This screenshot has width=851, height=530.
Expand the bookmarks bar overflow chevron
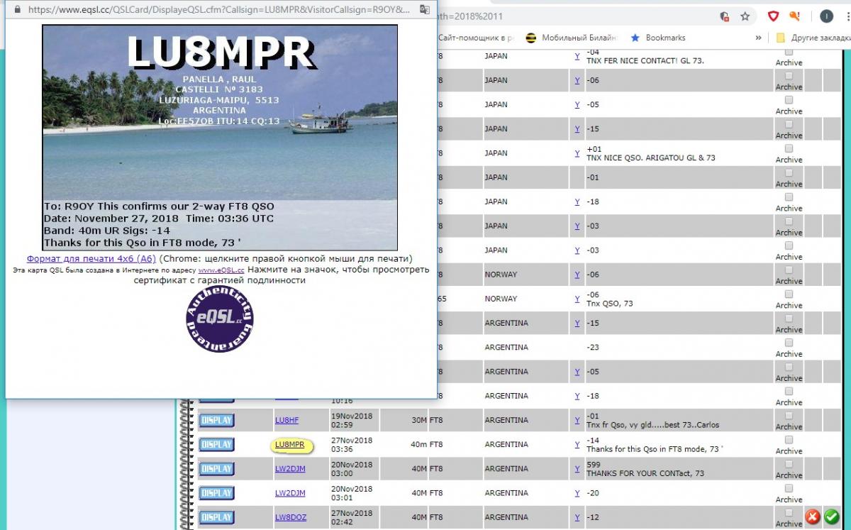758,38
